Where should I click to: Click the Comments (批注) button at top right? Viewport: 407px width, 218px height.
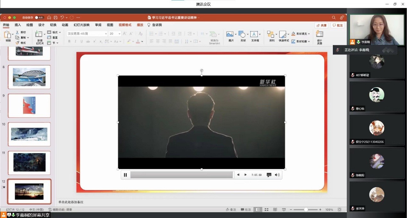pyautogui.click(x=338, y=25)
